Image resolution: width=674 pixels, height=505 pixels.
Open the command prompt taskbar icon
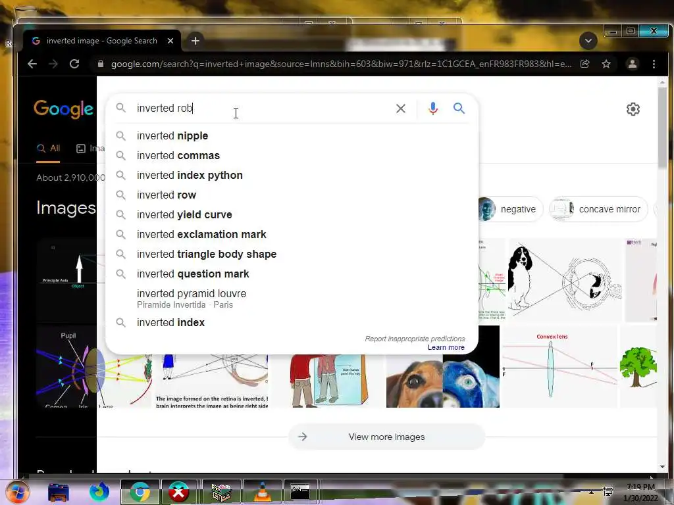pyautogui.click(x=300, y=492)
